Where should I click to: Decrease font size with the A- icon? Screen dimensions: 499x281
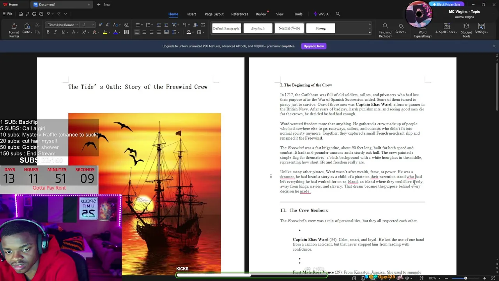(x=108, y=25)
